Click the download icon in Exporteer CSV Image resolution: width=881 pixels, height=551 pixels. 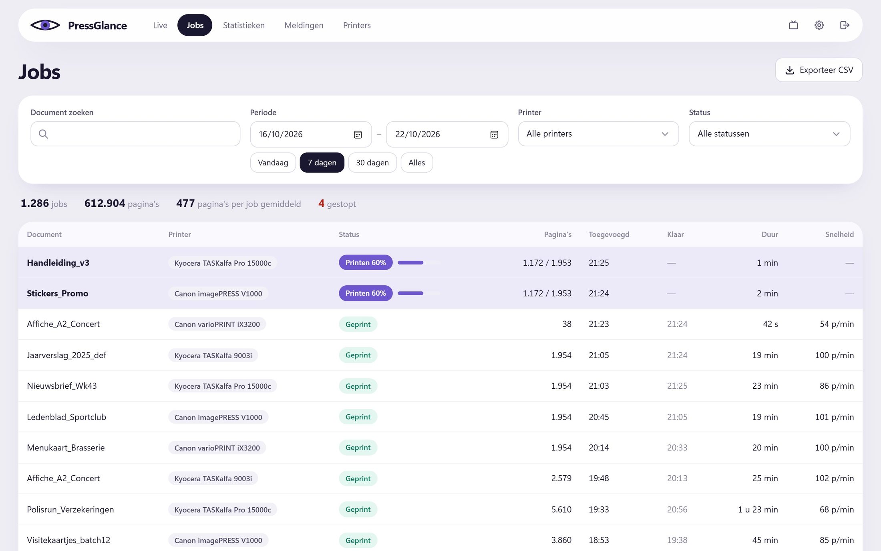click(x=789, y=70)
